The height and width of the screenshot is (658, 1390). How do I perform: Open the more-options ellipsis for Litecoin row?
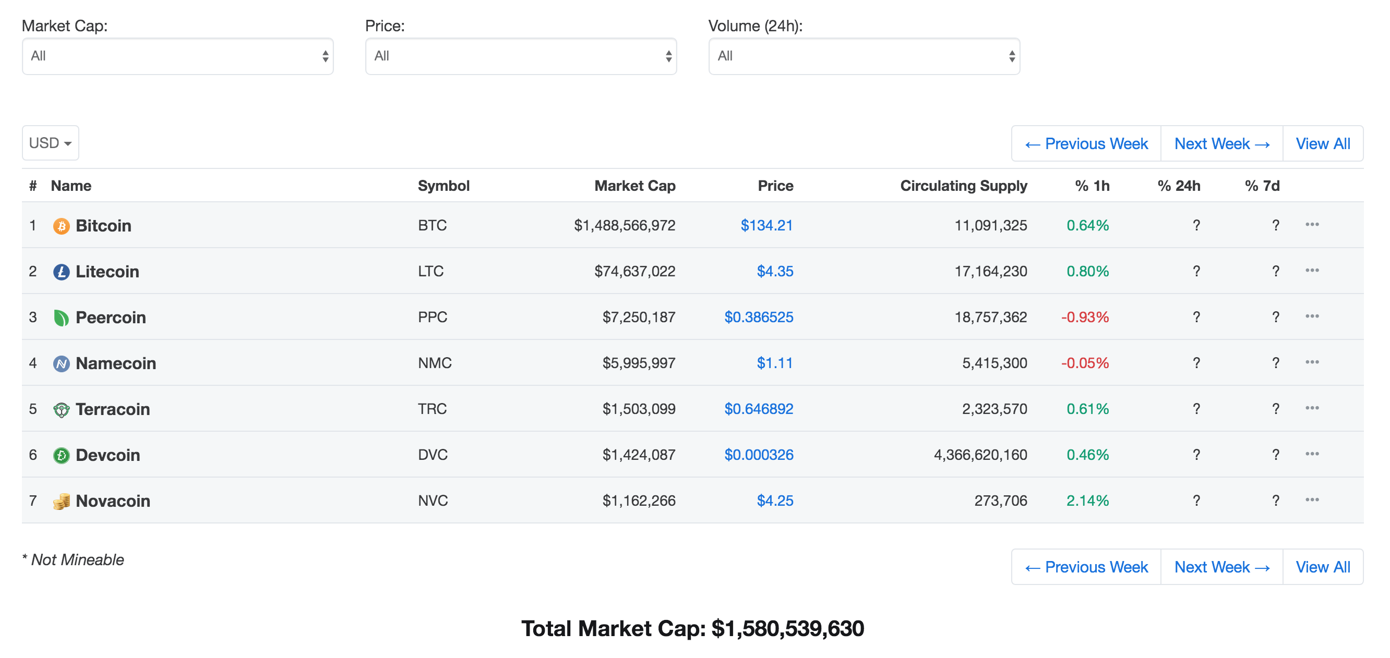coord(1312,270)
